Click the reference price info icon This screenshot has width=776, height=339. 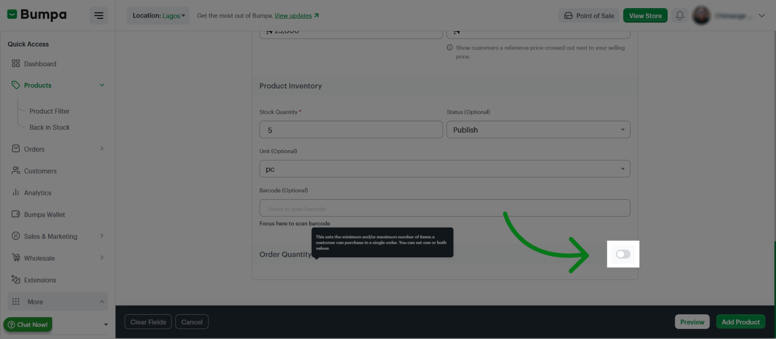coord(450,48)
